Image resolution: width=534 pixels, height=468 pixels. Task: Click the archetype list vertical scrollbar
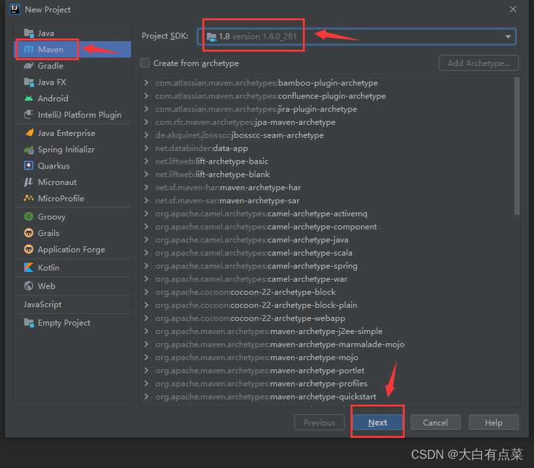click(517, 146)
